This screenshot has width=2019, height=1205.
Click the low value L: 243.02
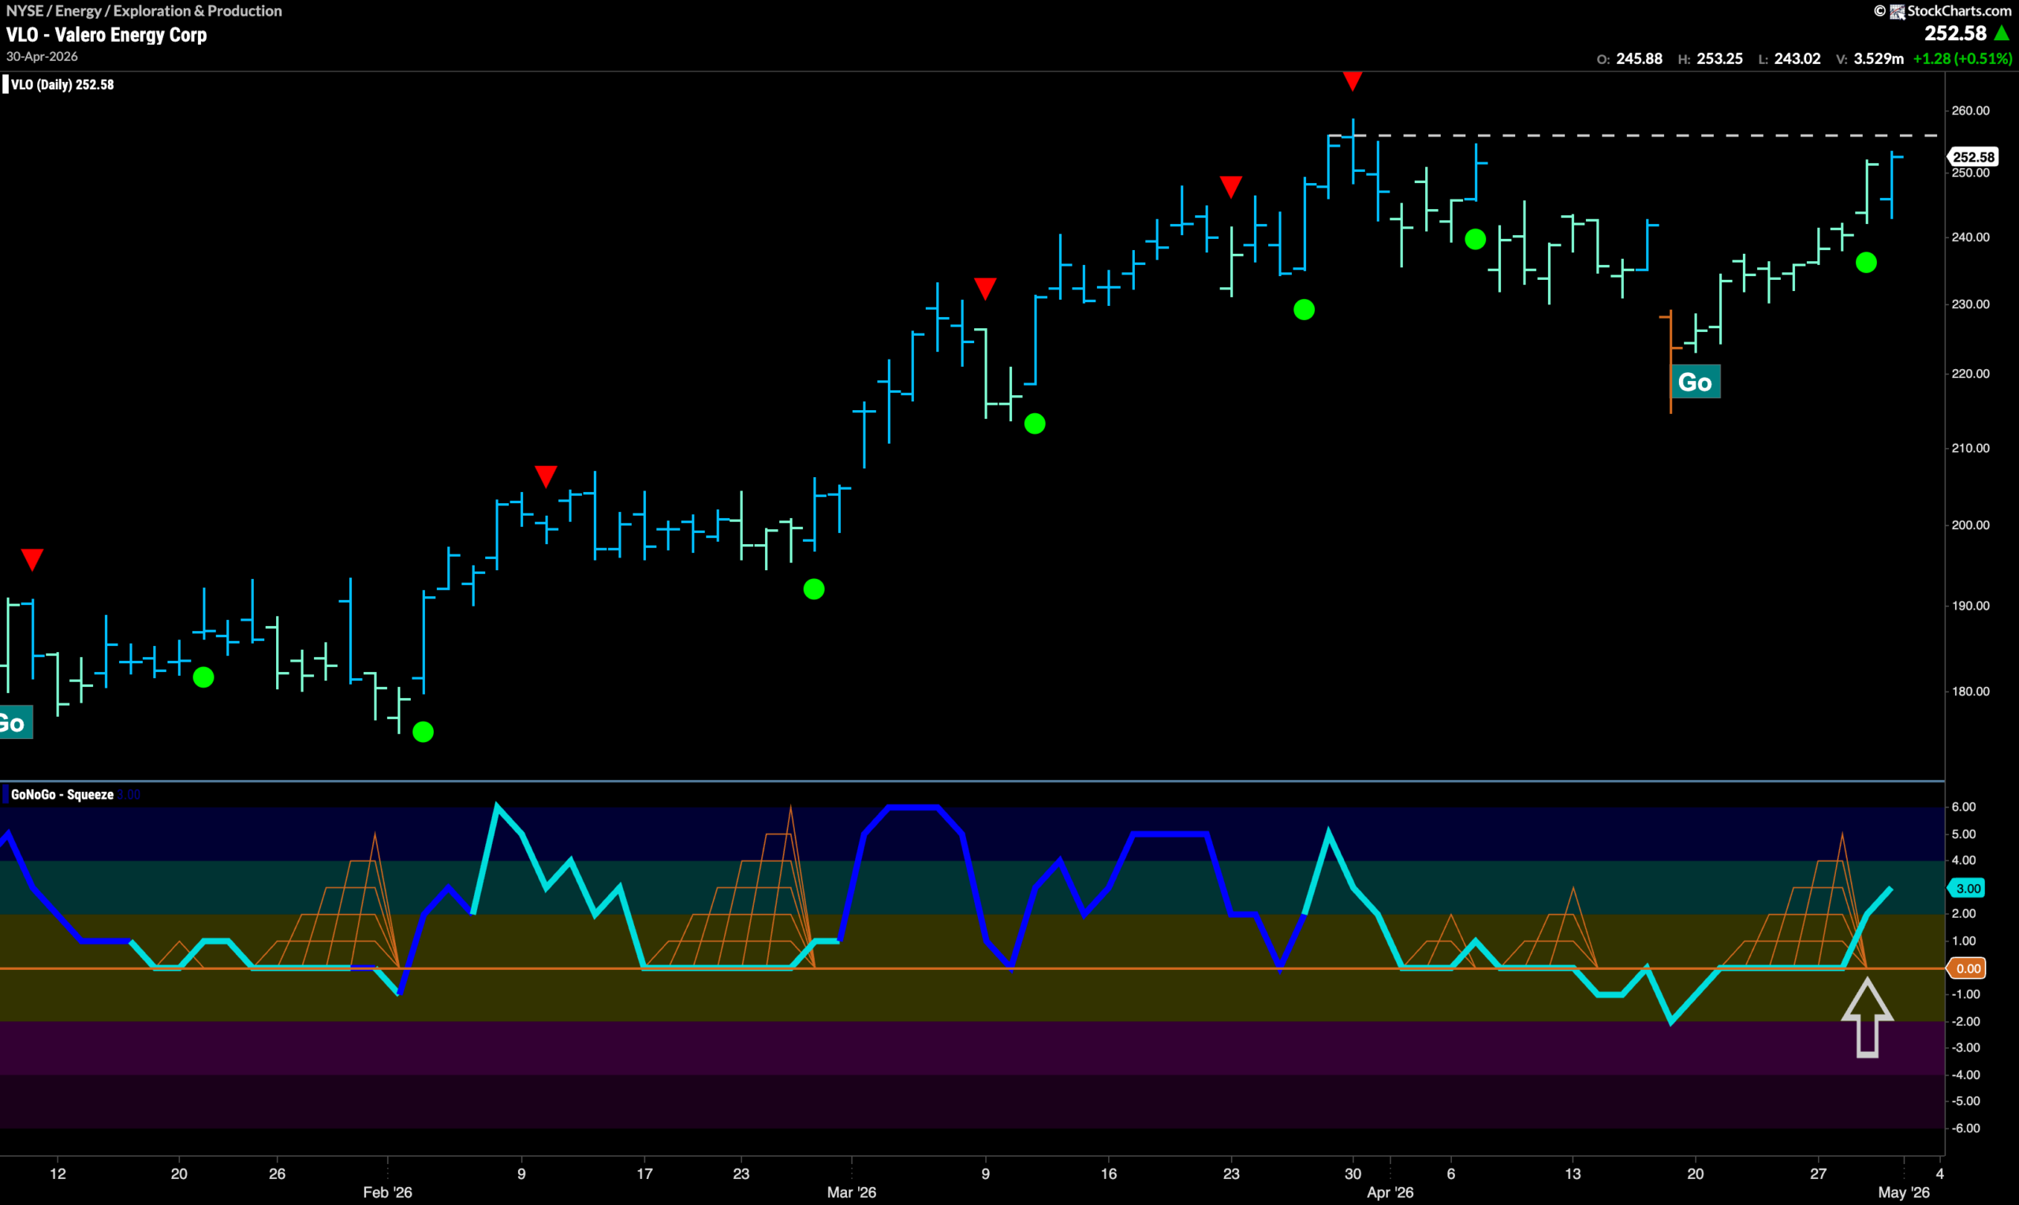(x=1789, y=58)
